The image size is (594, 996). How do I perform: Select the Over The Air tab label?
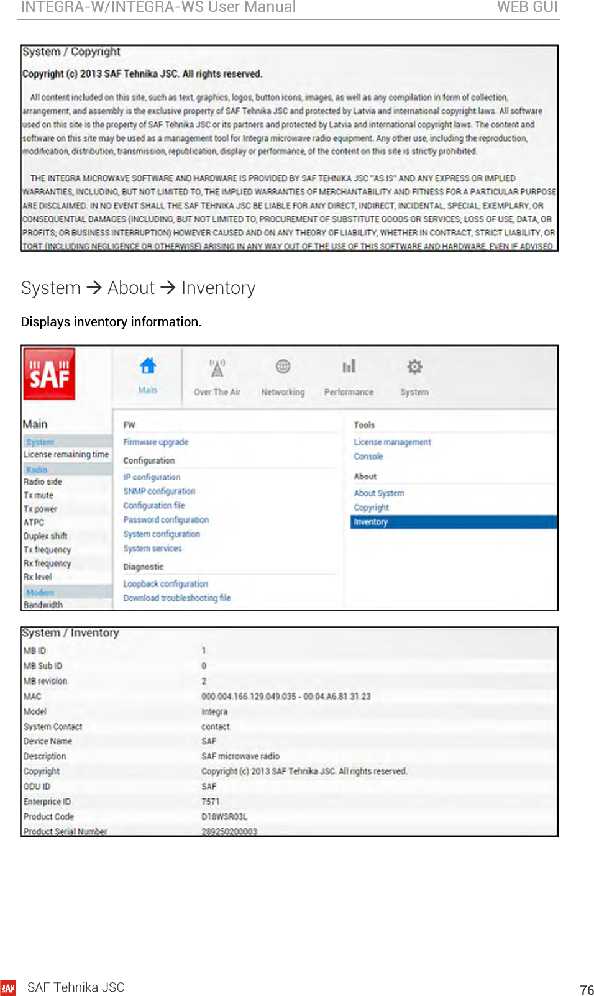coord(217,392)
